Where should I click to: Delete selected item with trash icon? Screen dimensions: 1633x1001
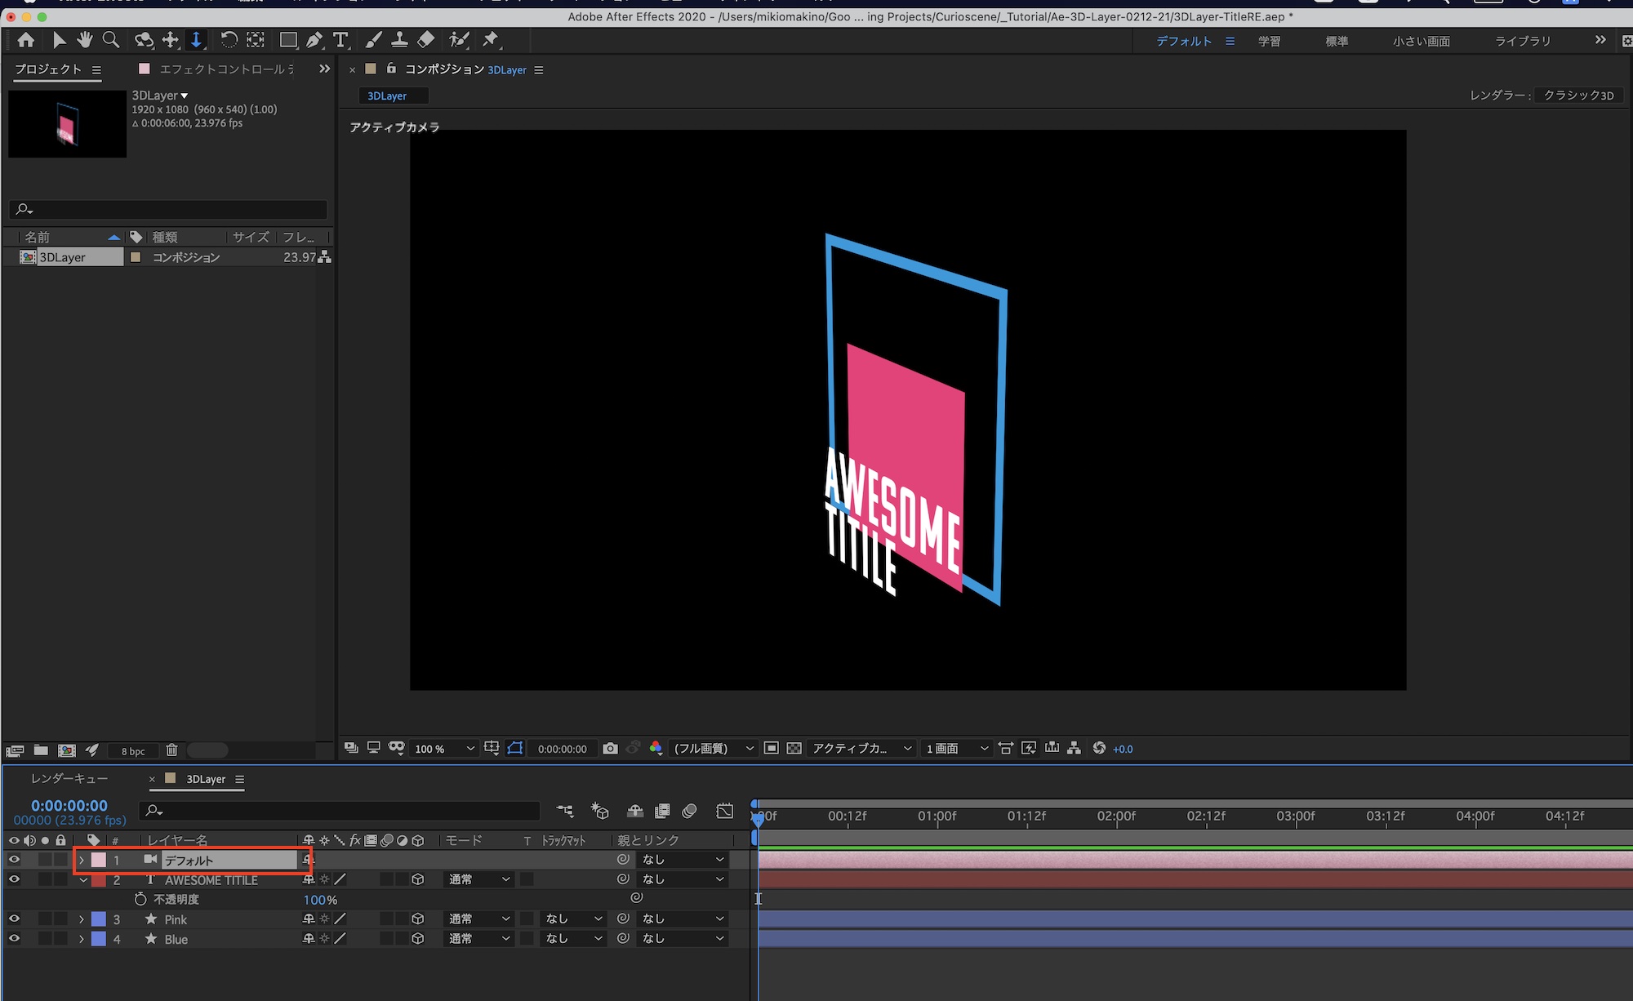(x=171, y=750)
